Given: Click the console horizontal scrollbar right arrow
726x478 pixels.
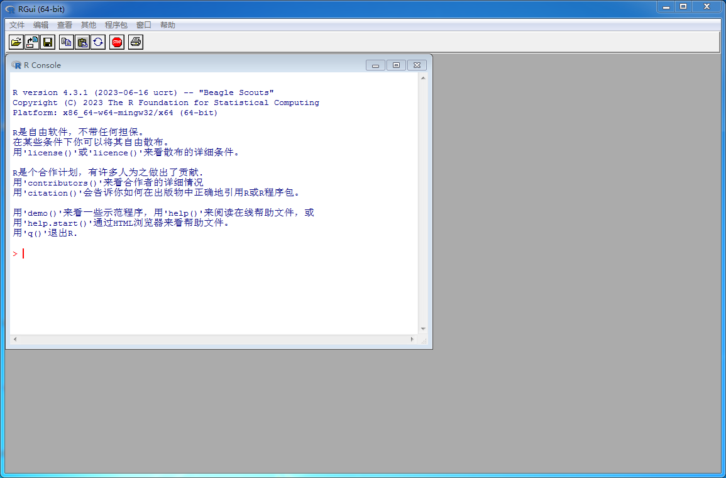Looking at the screenshot, I should (x=412, y=340).
